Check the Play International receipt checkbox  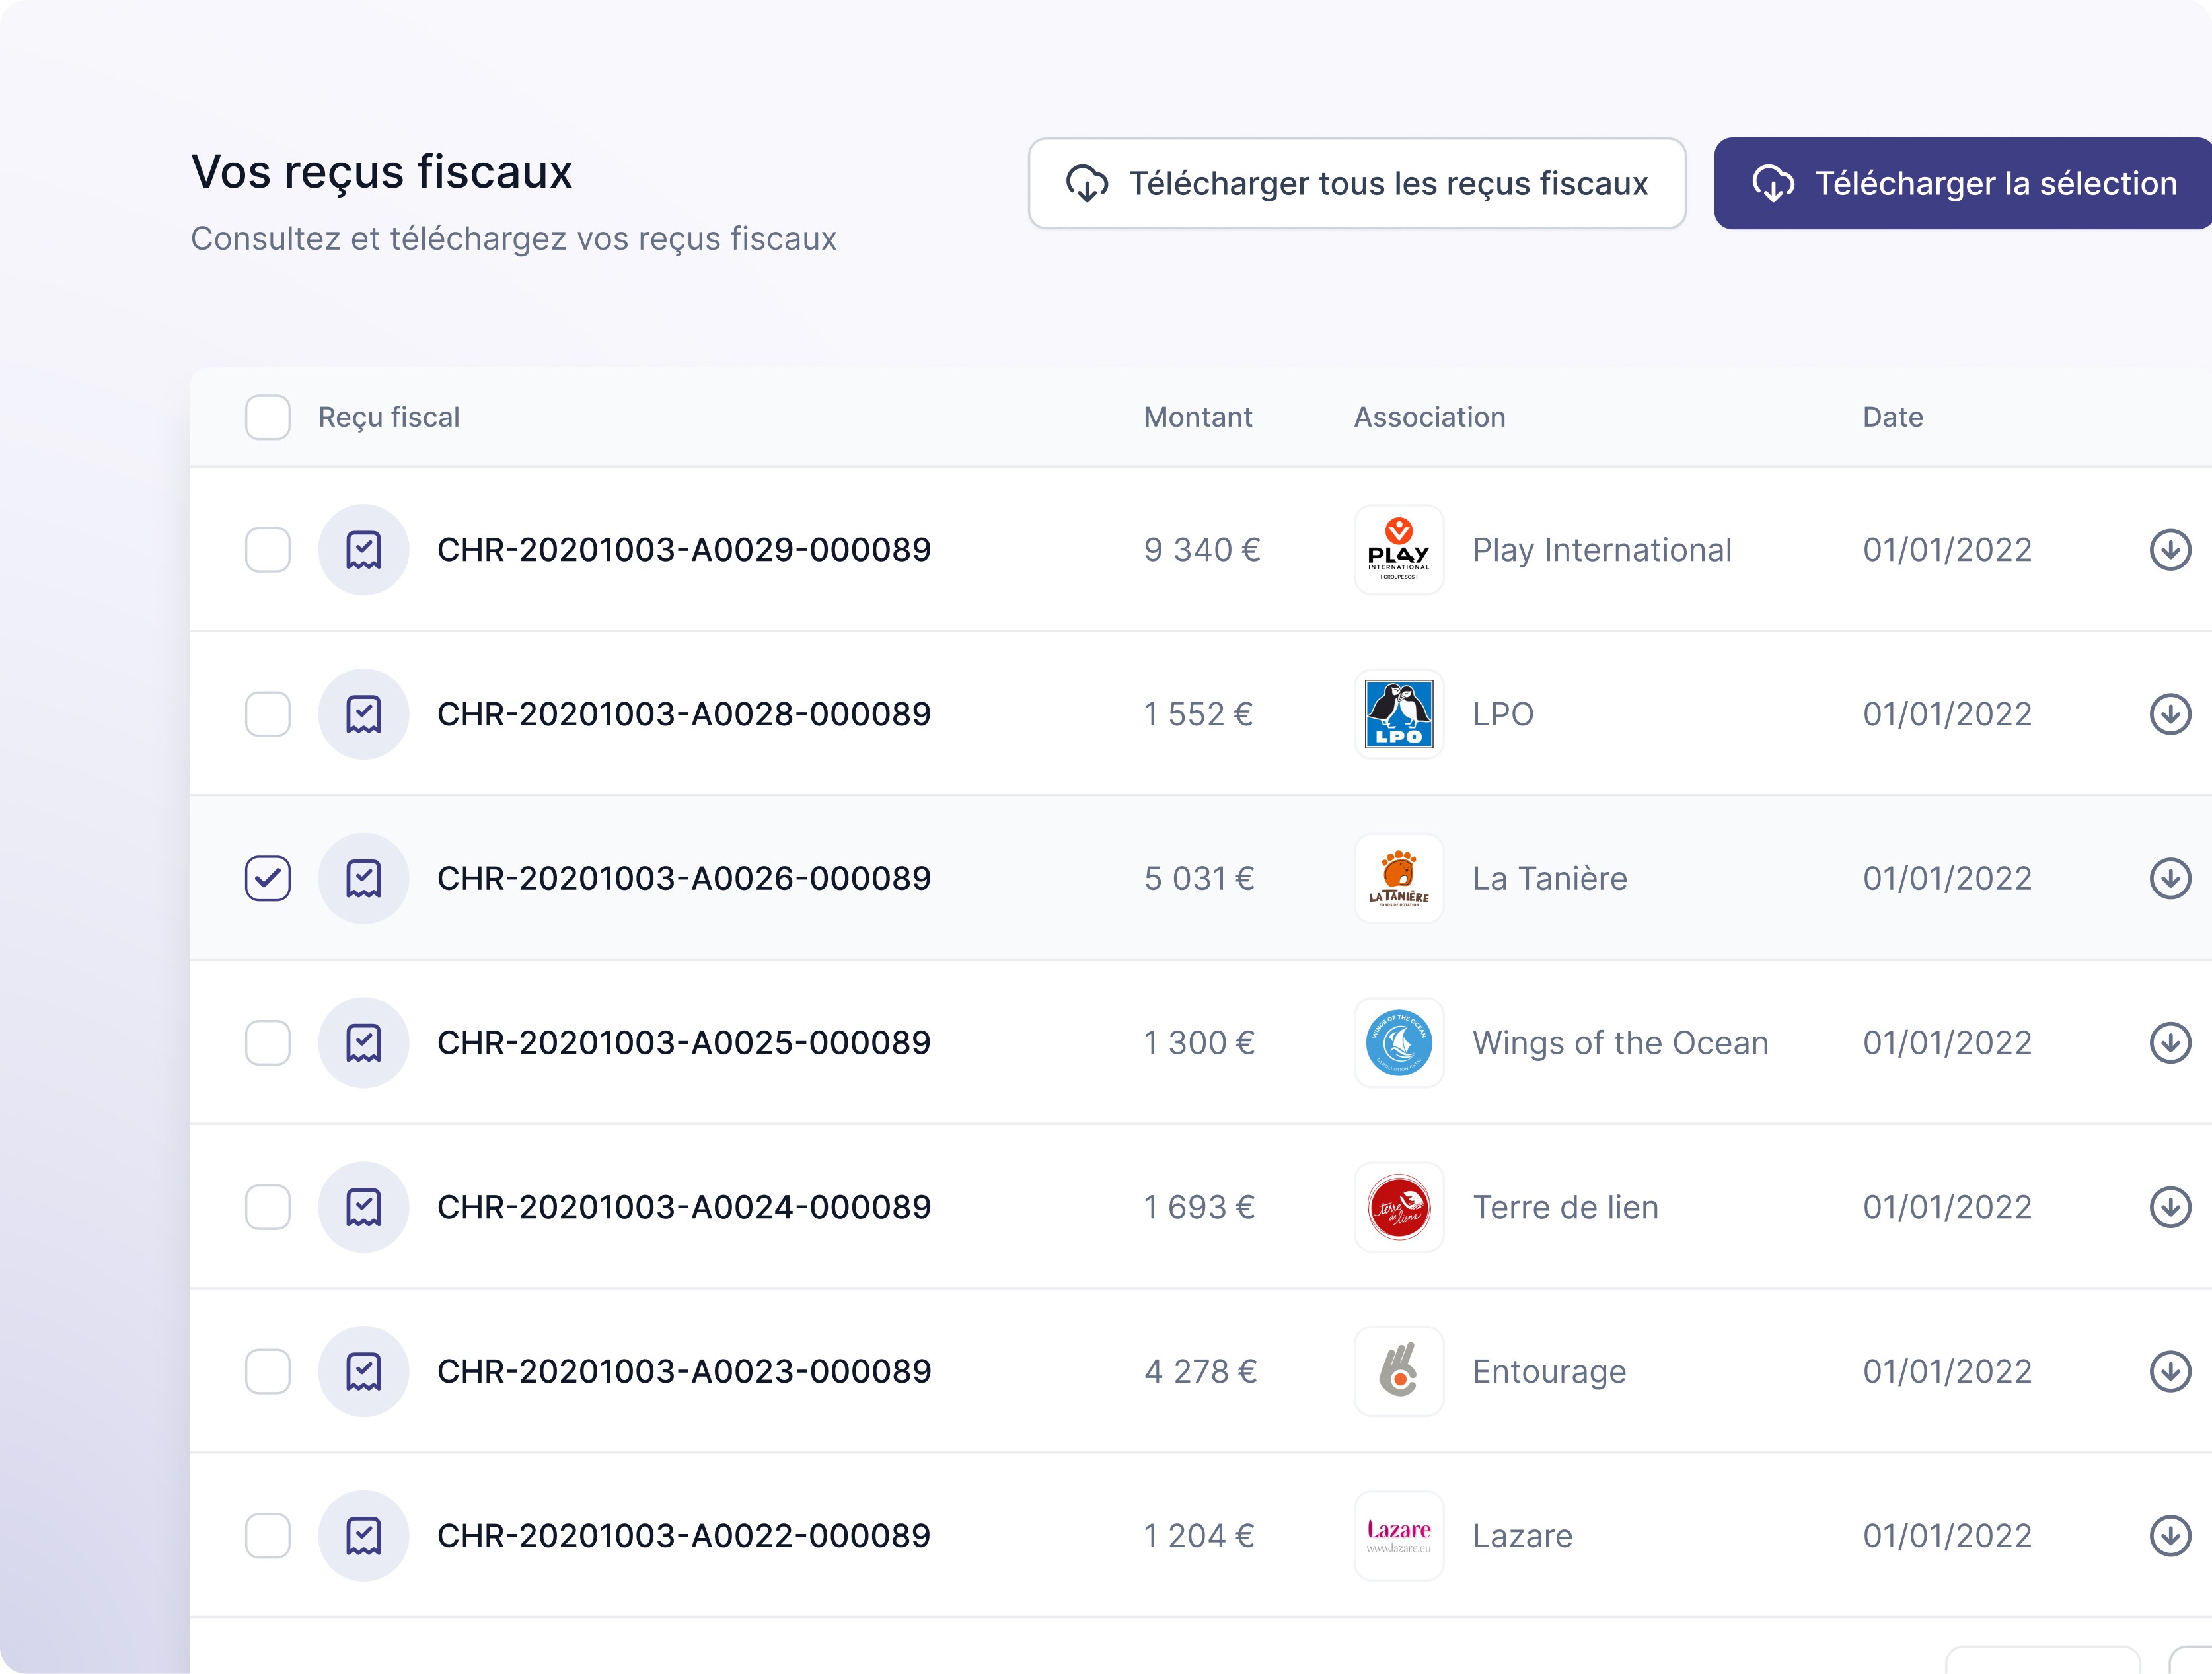coord(267,550)
